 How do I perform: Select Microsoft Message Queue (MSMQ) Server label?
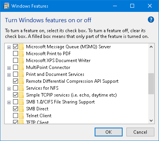click(69, 47)
